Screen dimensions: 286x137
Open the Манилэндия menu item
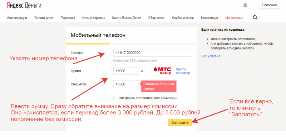234,18
